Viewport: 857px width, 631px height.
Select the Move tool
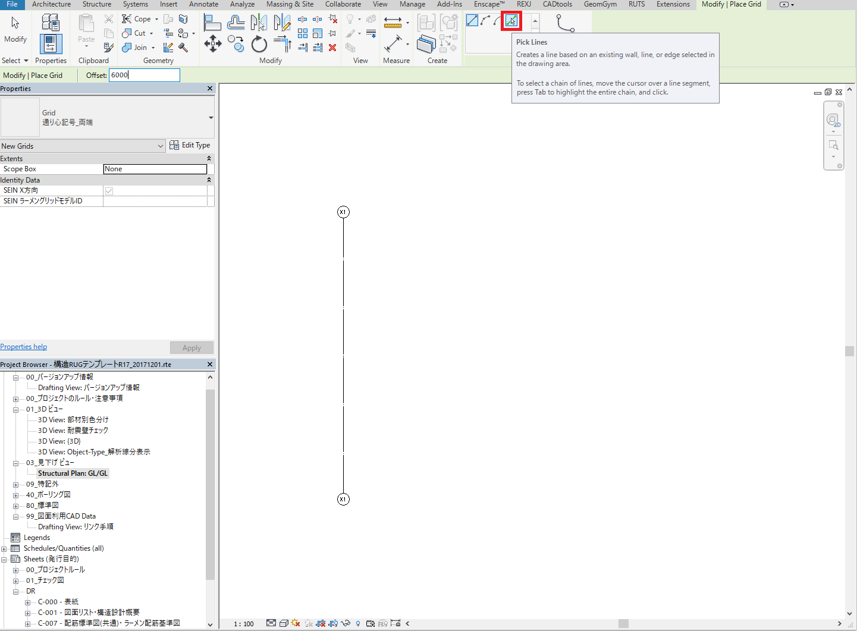(212, 44)
